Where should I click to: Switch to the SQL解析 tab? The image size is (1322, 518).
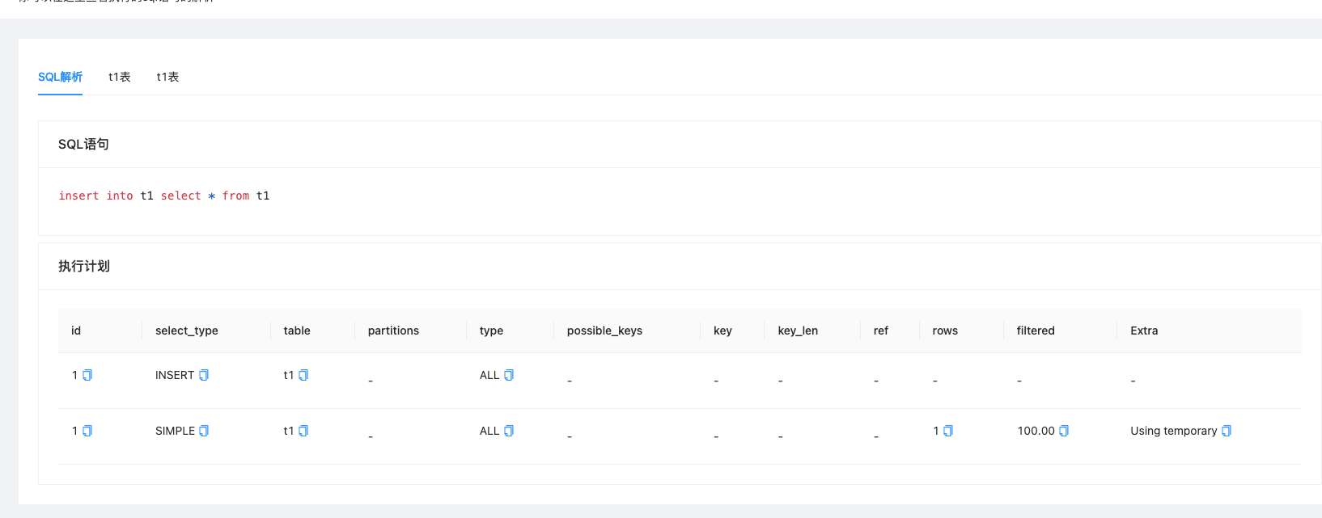(x=60, y=77)
